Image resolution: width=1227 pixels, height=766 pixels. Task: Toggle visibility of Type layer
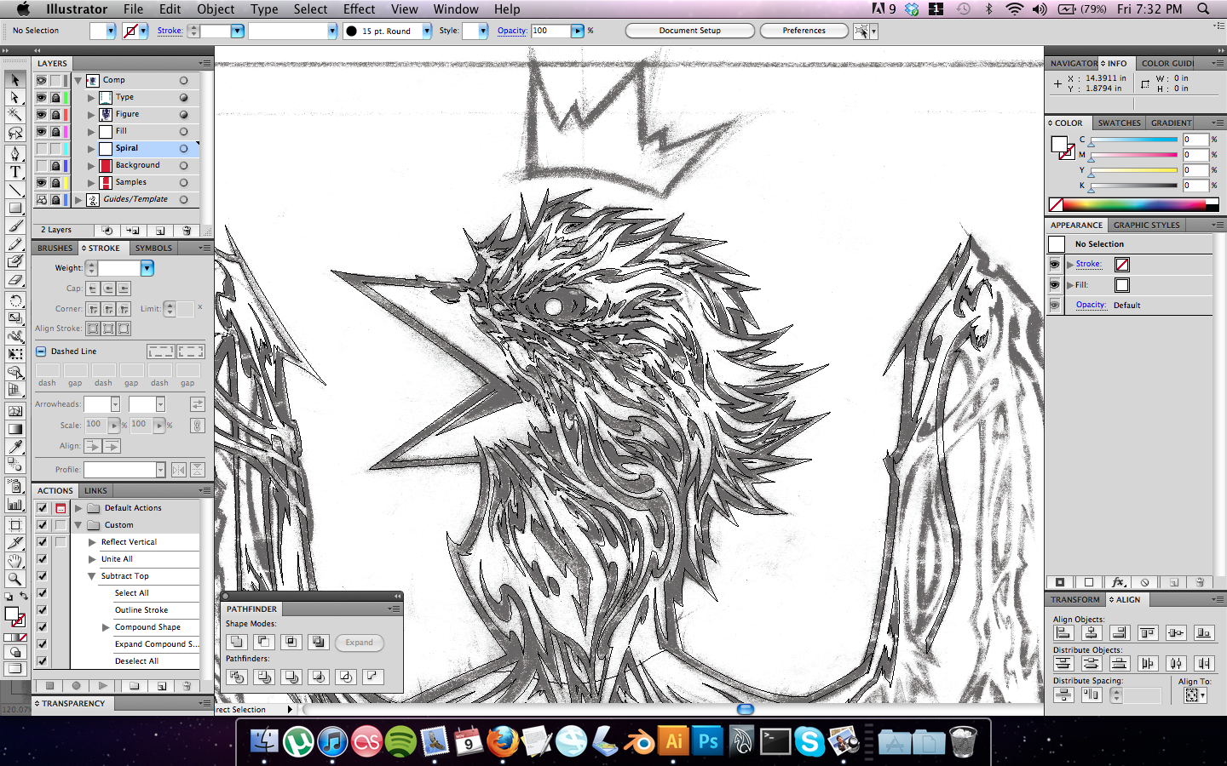coord(41,97)
